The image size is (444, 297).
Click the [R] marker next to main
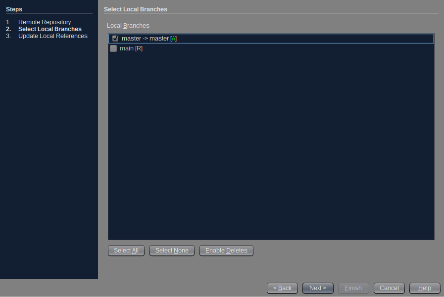[x=139, y=48]
